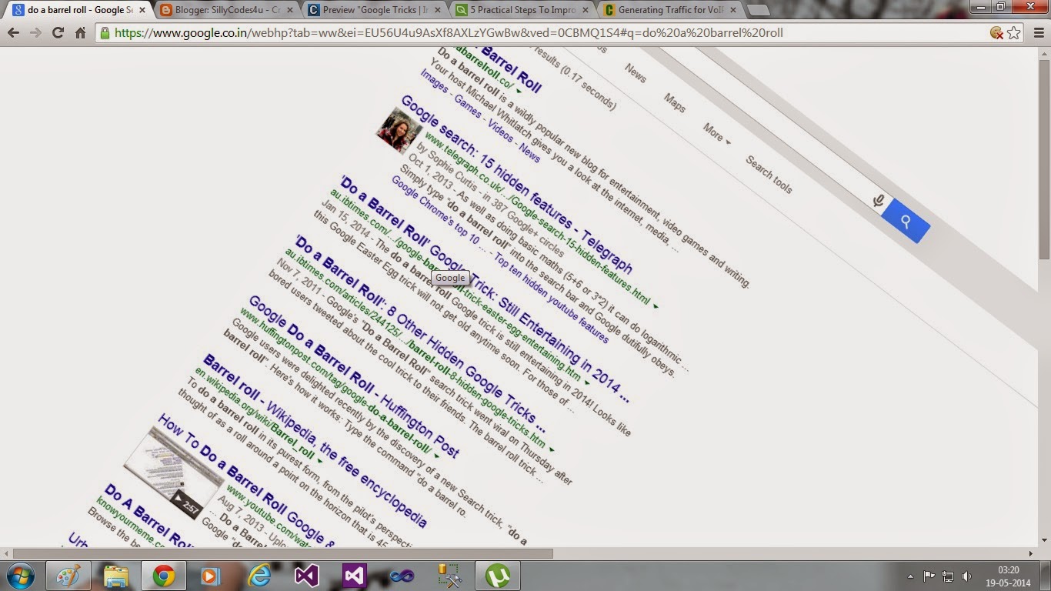Launch Internet Explorer from taskbar
1051x591 pixels.
click(259, 576)
